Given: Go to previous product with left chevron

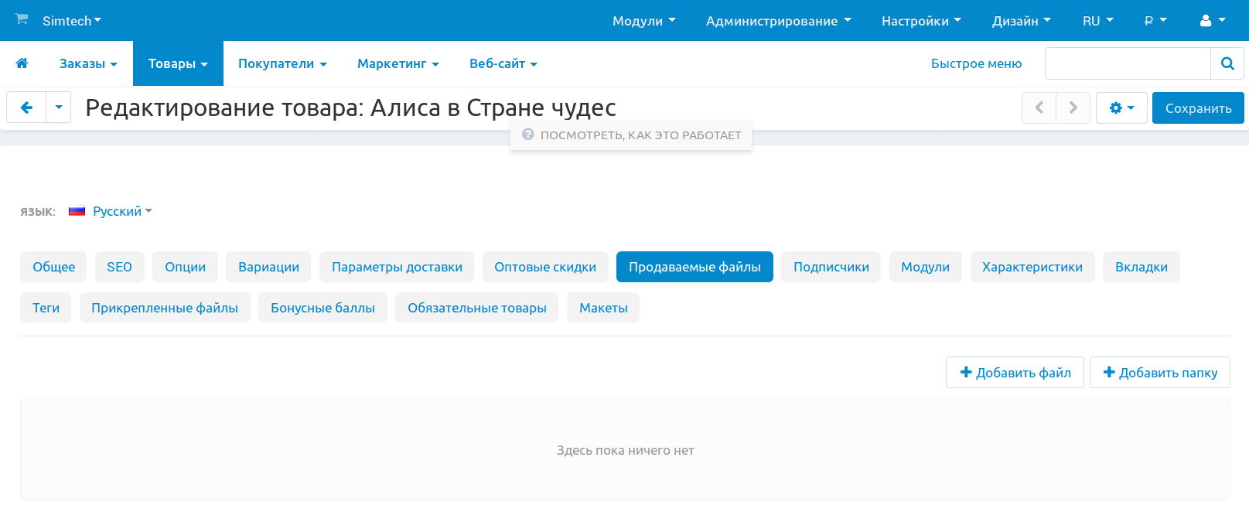Looking at the screenshot, I should coord(1039,108).
